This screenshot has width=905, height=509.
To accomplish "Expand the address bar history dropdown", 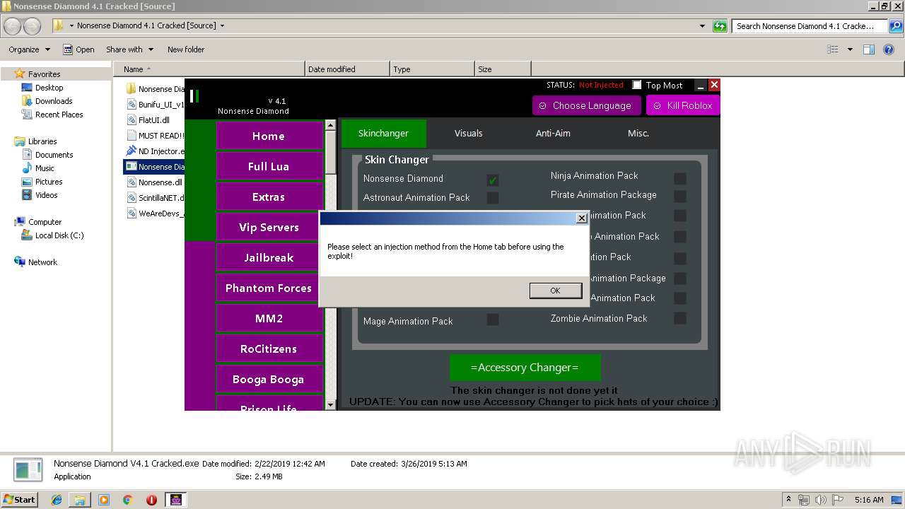I will click(x=702, y=26).
